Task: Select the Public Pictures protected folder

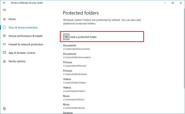Action: (75, 72)
